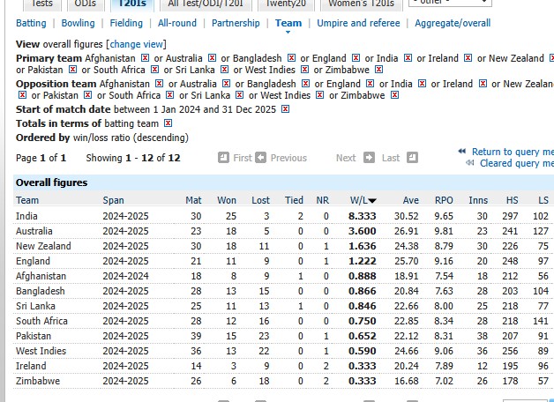Go to Partnership records

pyautogui.click(x=236, y=23)
